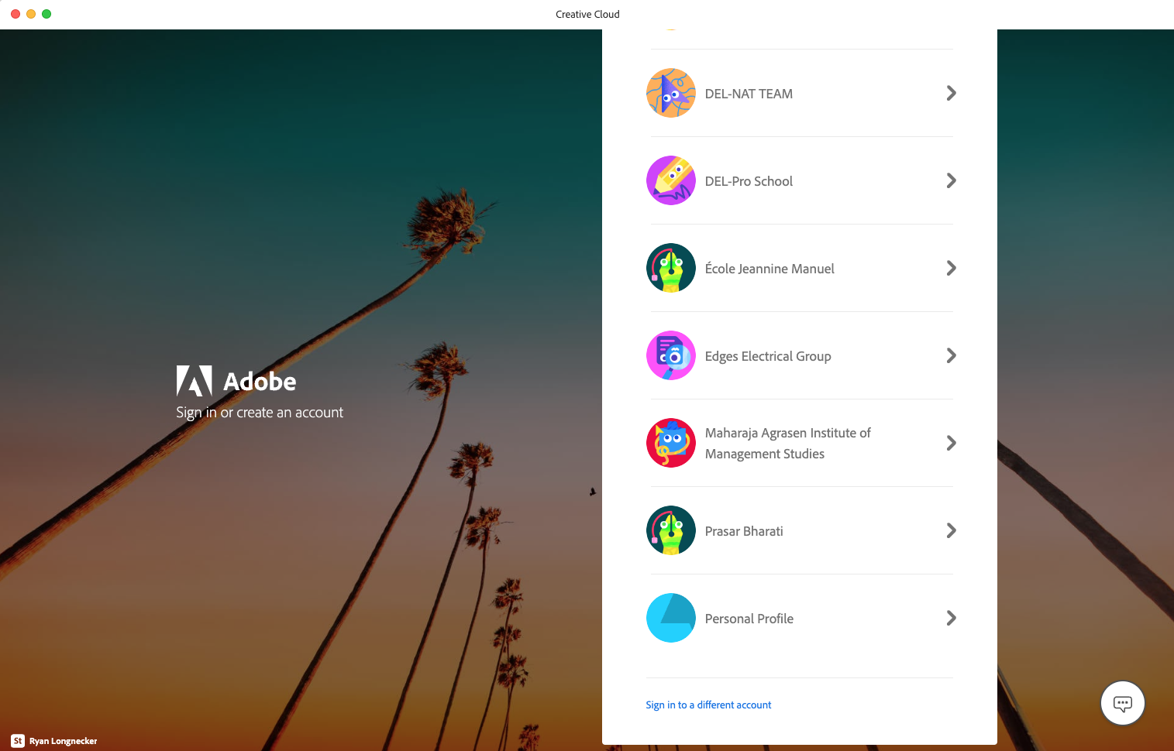The height and width of the screenshot is (751, 1174).
Task: Click the Ryan Longnecker photo credit
Action: pos(64,741)
